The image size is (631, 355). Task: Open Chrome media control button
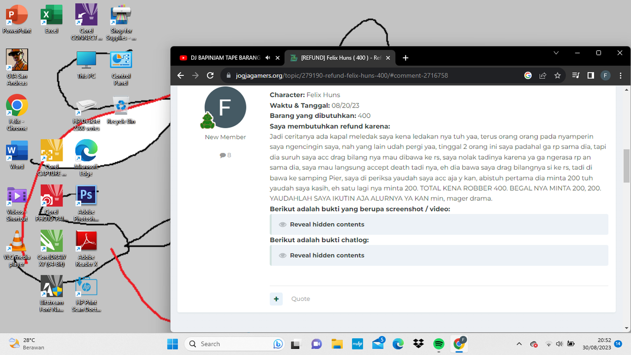576,75
